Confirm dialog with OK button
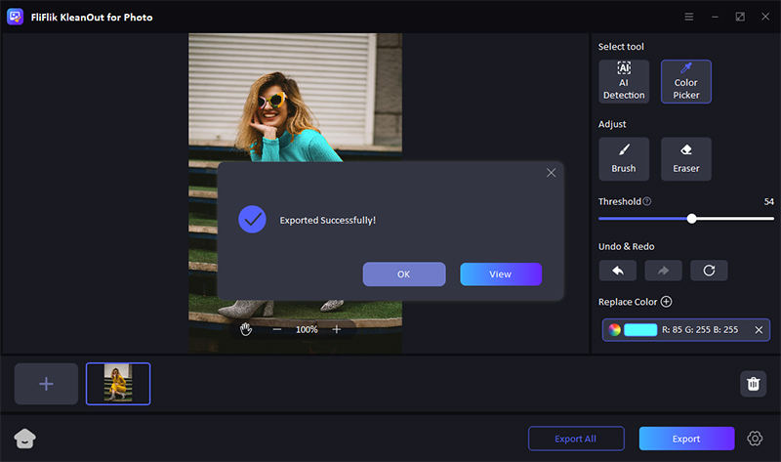Image resolution: width=781 pixels, height=462 pixels. pos(404,274)
